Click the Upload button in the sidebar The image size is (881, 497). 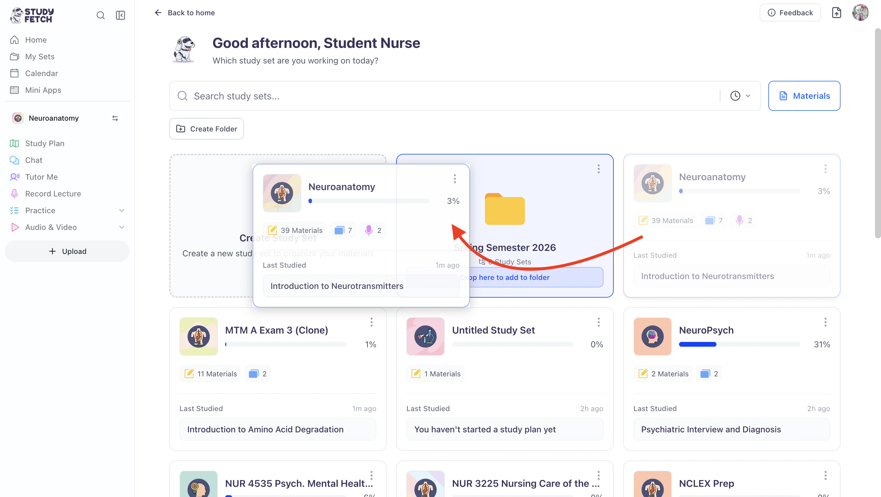(67, 251)
